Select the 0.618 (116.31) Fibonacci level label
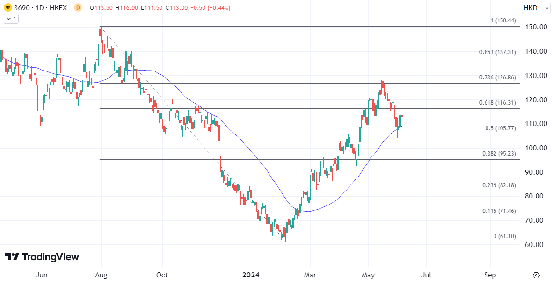The width and height of the screenshot is (552, 283). tap(497, 103)
